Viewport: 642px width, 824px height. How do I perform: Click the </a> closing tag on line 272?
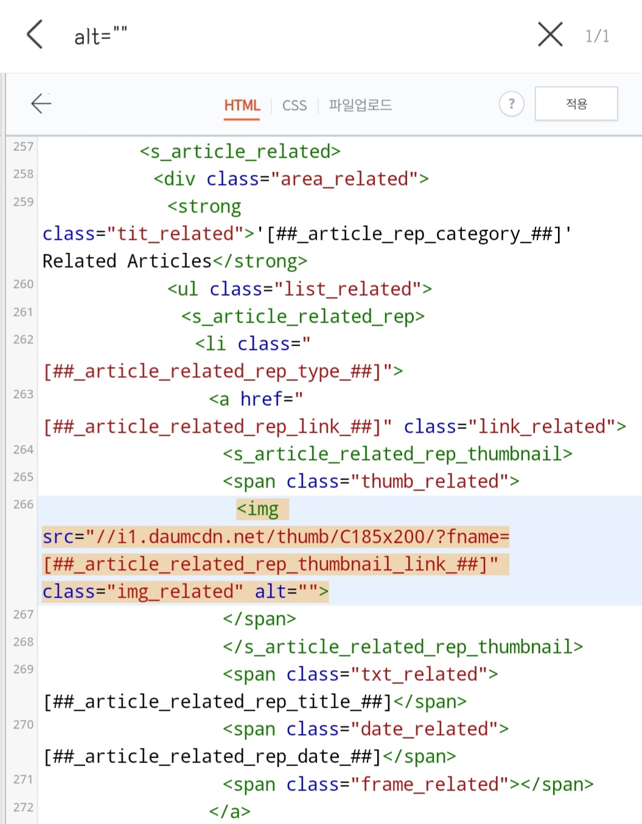(x=229, y=812)
